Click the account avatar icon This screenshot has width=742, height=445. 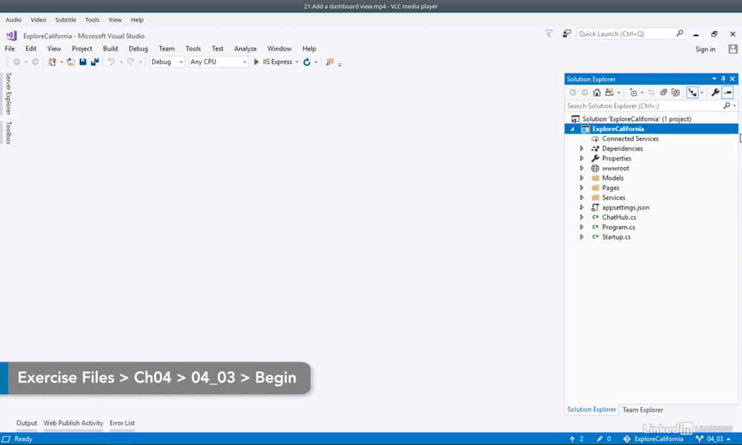click(733, 49)
